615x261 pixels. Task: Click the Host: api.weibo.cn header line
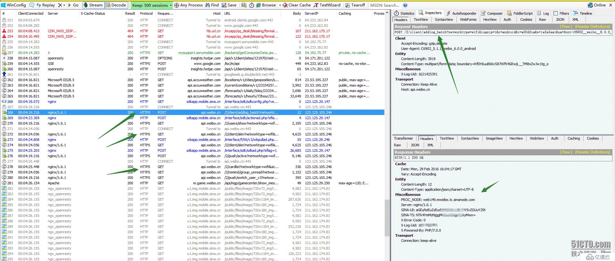(415, 89)
